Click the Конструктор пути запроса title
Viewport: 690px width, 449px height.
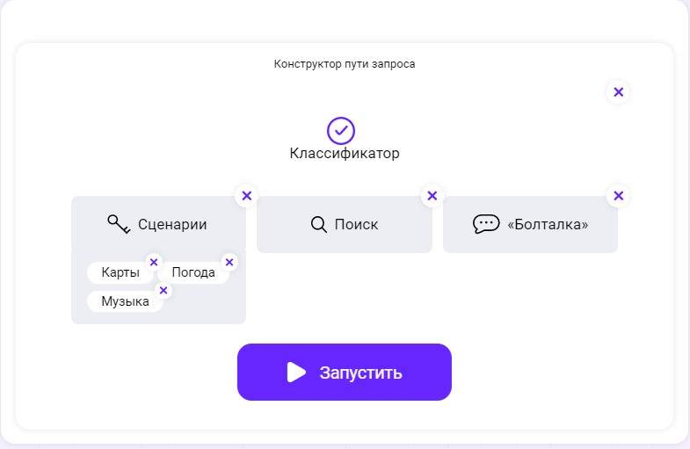[x=345, y=64]
